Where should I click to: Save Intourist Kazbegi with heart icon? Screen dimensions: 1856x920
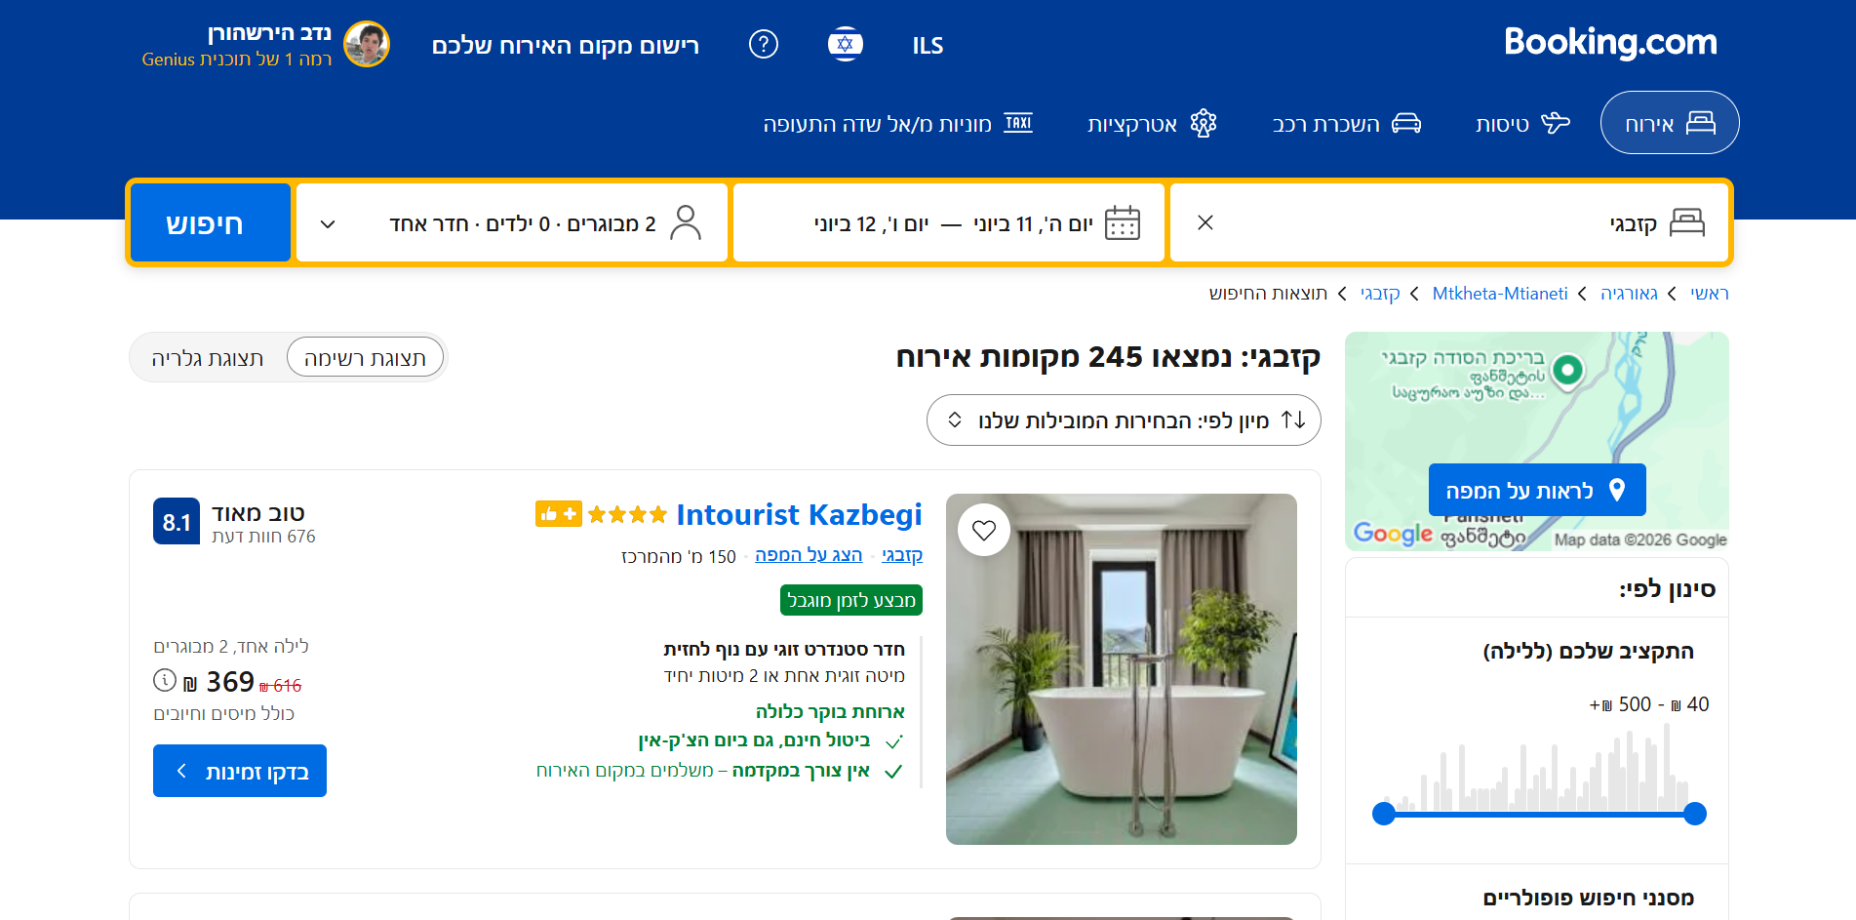[x=984, y=530]
